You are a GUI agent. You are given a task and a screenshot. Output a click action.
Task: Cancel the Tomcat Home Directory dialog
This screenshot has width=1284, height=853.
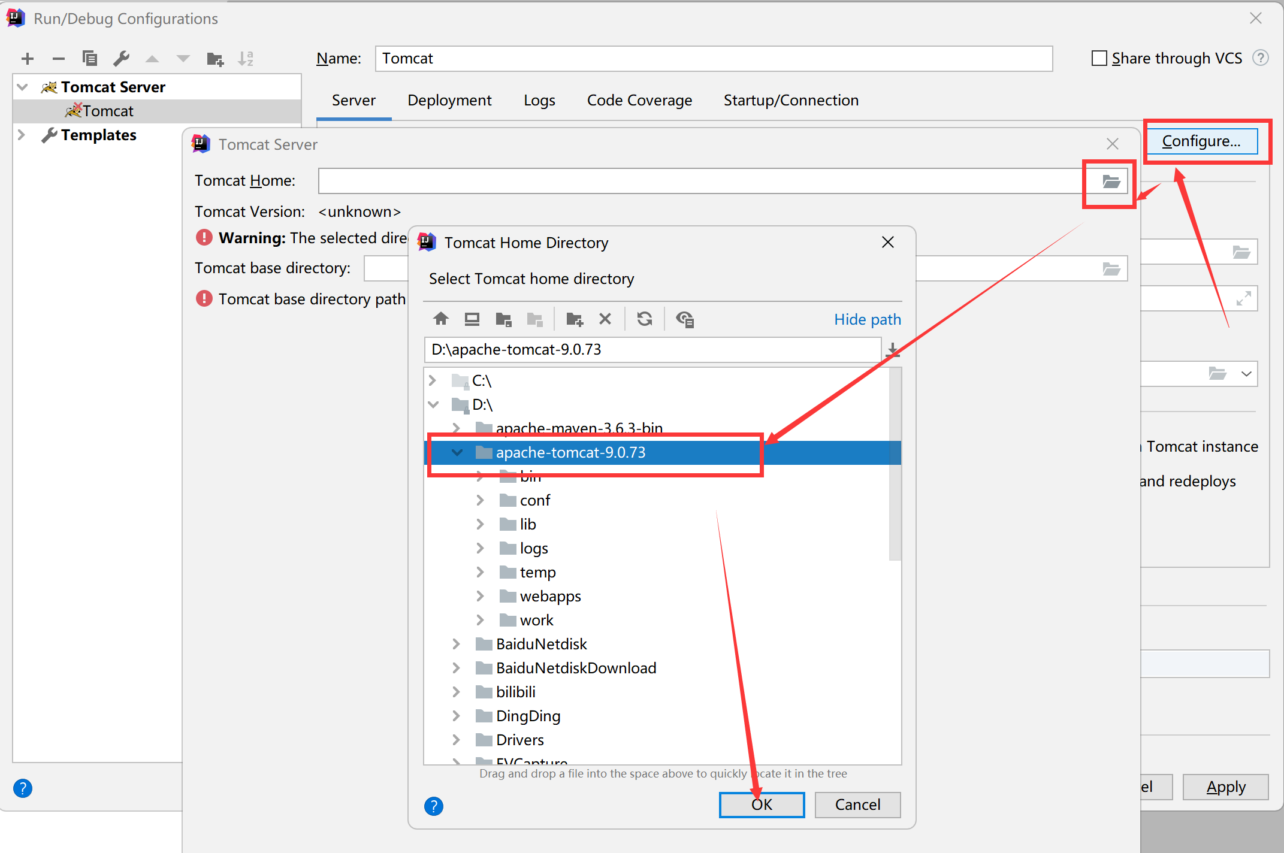(x=857, y=804)
